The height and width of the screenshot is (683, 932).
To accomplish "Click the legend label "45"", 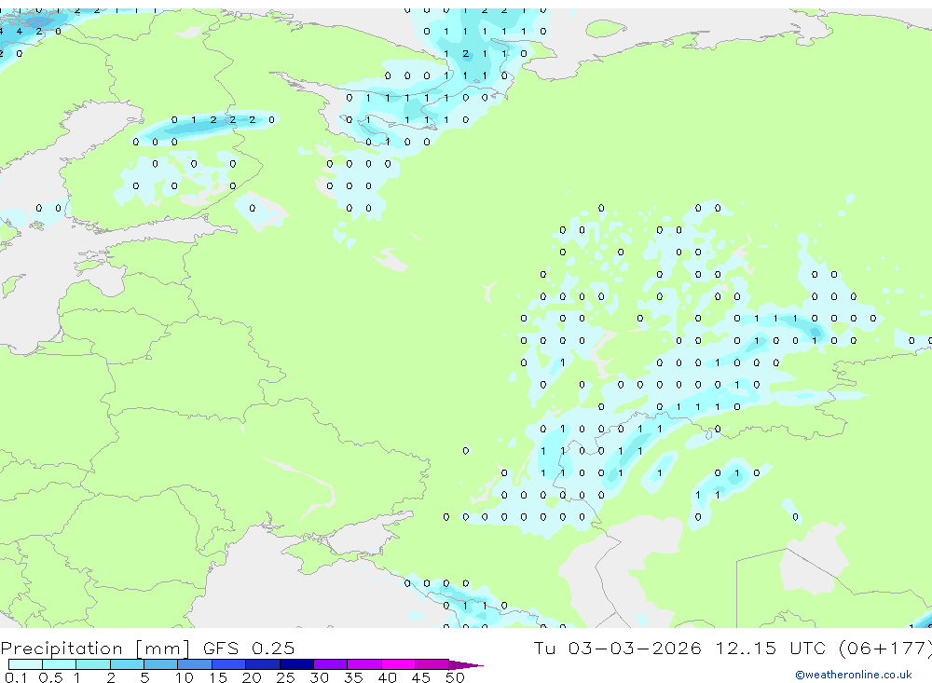I will 421,677.
